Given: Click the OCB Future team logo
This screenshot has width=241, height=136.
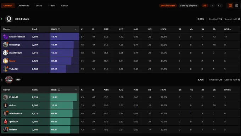Looking at the screenshot, I should pos(9,19).
